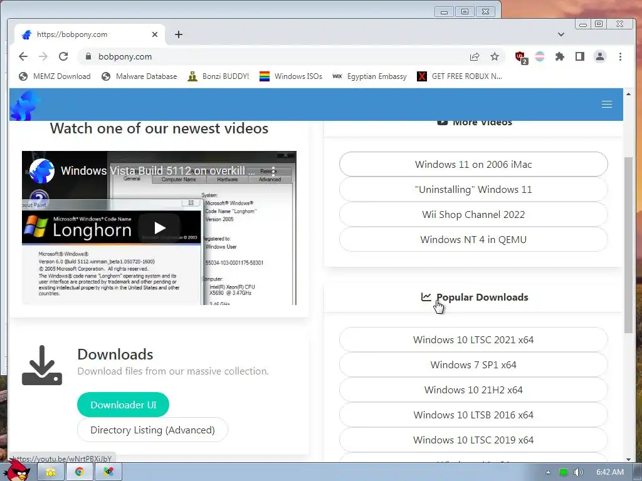Click the blue pony site logo
Image resolution: width=642 pixels, height=481 pixels.
[x=25, y=105]
